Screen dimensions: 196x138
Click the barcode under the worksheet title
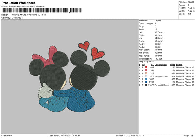pos(42,10)
